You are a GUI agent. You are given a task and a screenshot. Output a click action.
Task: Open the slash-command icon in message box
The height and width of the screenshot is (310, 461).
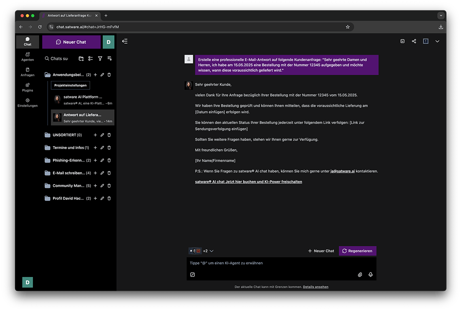pos(192,275)
